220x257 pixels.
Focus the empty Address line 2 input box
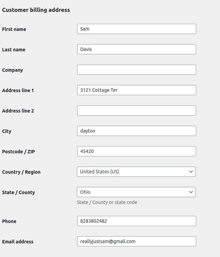(x=136, y=110)
